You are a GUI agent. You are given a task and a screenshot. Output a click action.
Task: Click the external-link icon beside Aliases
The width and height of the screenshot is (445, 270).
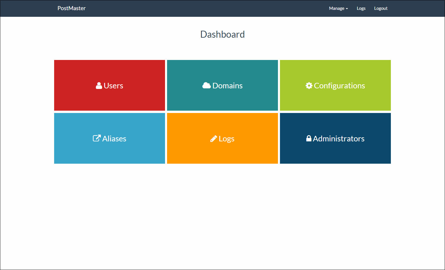click(96, 138)
